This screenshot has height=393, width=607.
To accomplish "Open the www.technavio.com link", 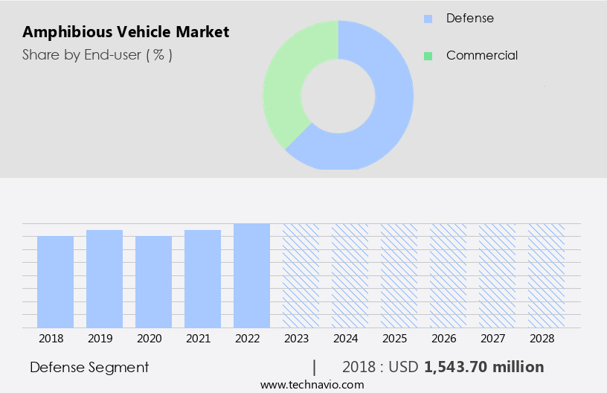I will click(312, 385).
